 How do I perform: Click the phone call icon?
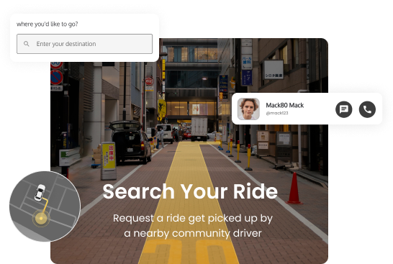pos(367,109)
